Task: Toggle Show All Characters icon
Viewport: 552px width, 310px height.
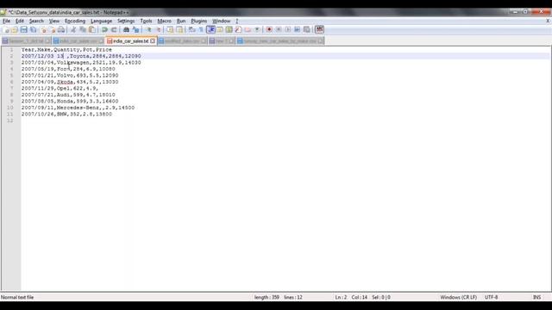Action: 201,29
